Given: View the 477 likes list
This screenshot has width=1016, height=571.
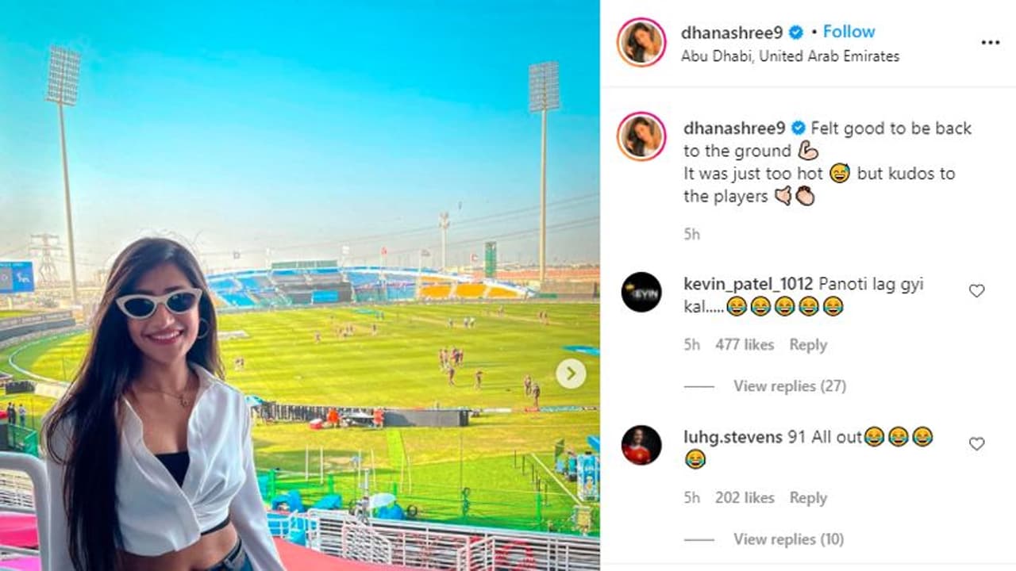Looking at the screenshot, I should click(745, 345).
